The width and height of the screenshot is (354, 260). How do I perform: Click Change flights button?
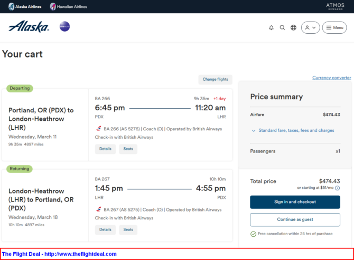(215, 79)
